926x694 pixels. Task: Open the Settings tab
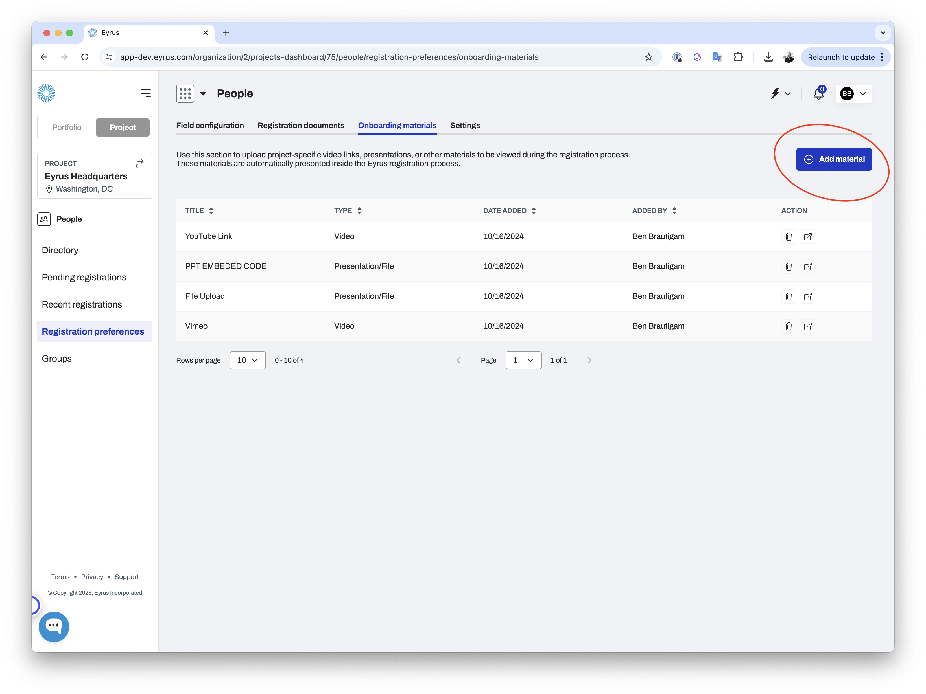pyautogui.click(x=465, y=126)
